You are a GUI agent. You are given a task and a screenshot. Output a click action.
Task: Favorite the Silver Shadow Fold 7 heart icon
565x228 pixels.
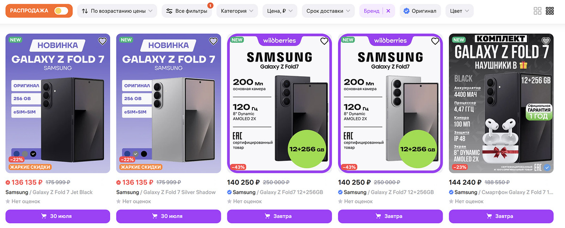(x=213, y=41)
